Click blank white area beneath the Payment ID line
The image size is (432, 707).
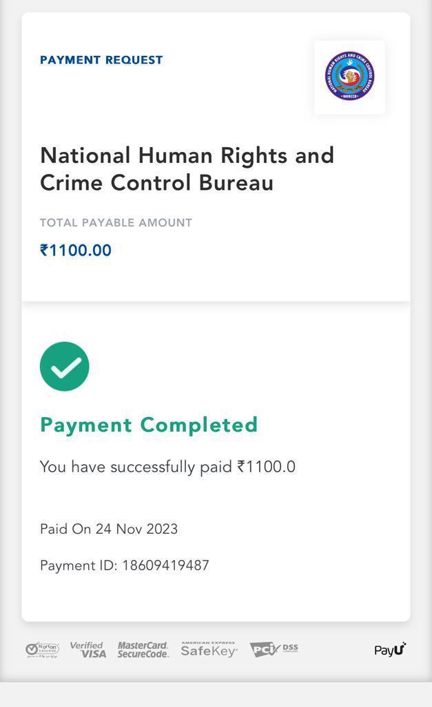click(216, 597)
